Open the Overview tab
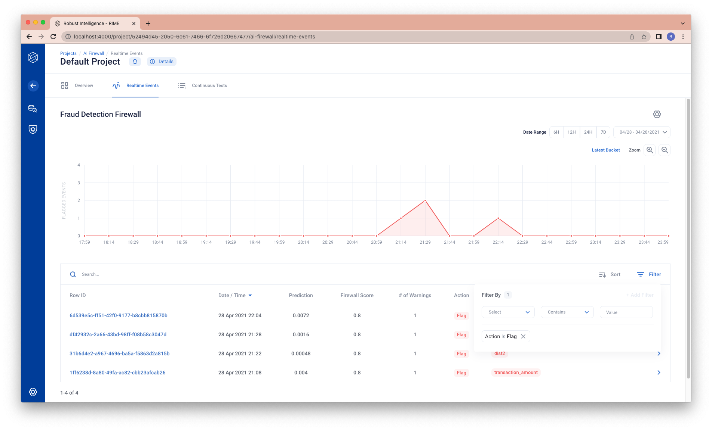This screenshot has height=430, width=712. coord(77,85)
